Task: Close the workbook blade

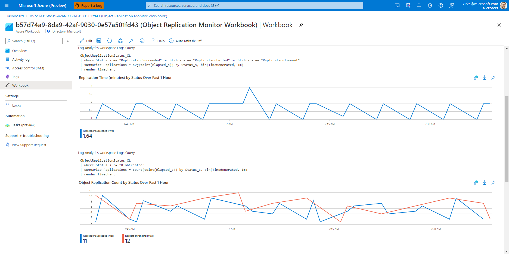Action: tap(499, 25)
